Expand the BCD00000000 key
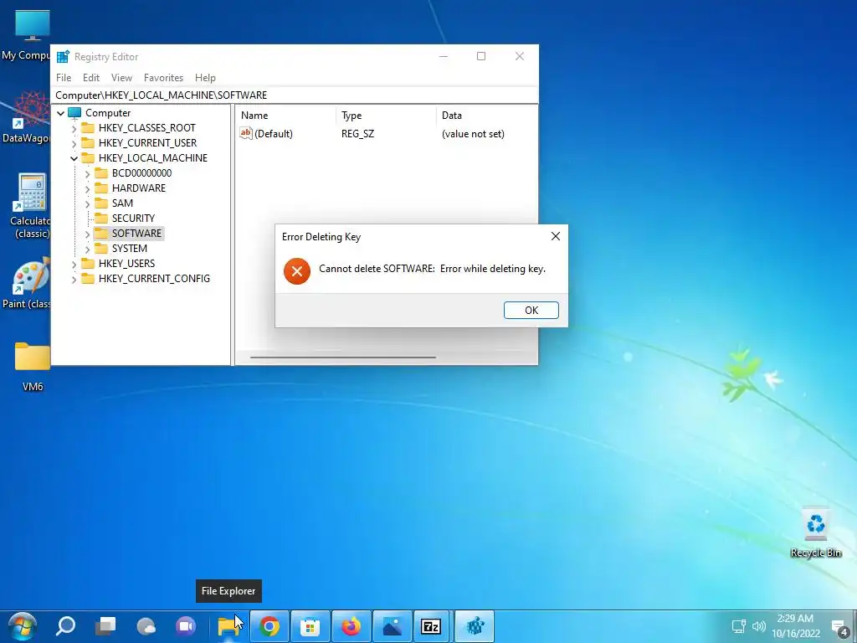 click(87, 174)
